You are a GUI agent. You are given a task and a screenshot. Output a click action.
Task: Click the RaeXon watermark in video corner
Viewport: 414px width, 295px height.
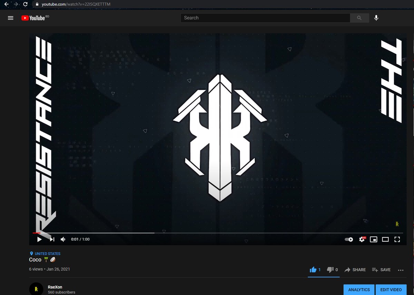397,224
